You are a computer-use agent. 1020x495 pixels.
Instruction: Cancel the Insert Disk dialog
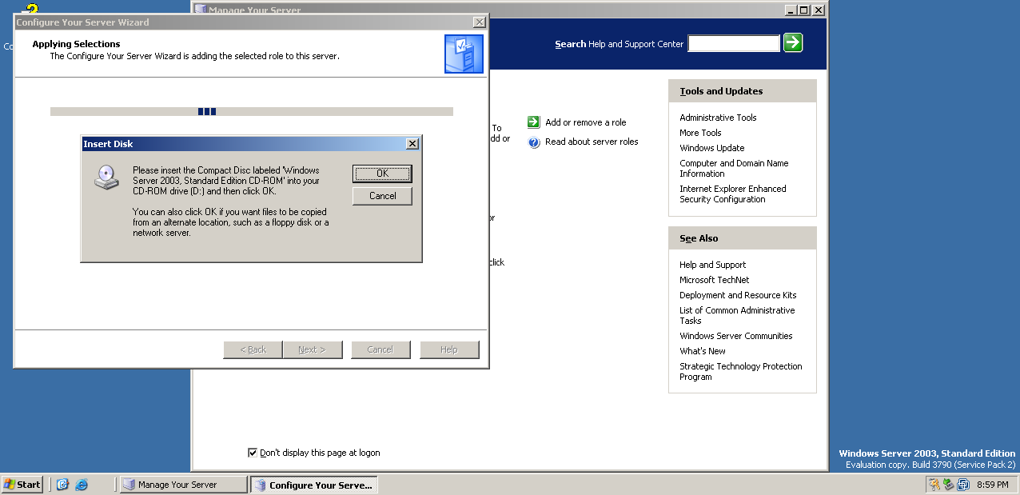coord(382,196)
